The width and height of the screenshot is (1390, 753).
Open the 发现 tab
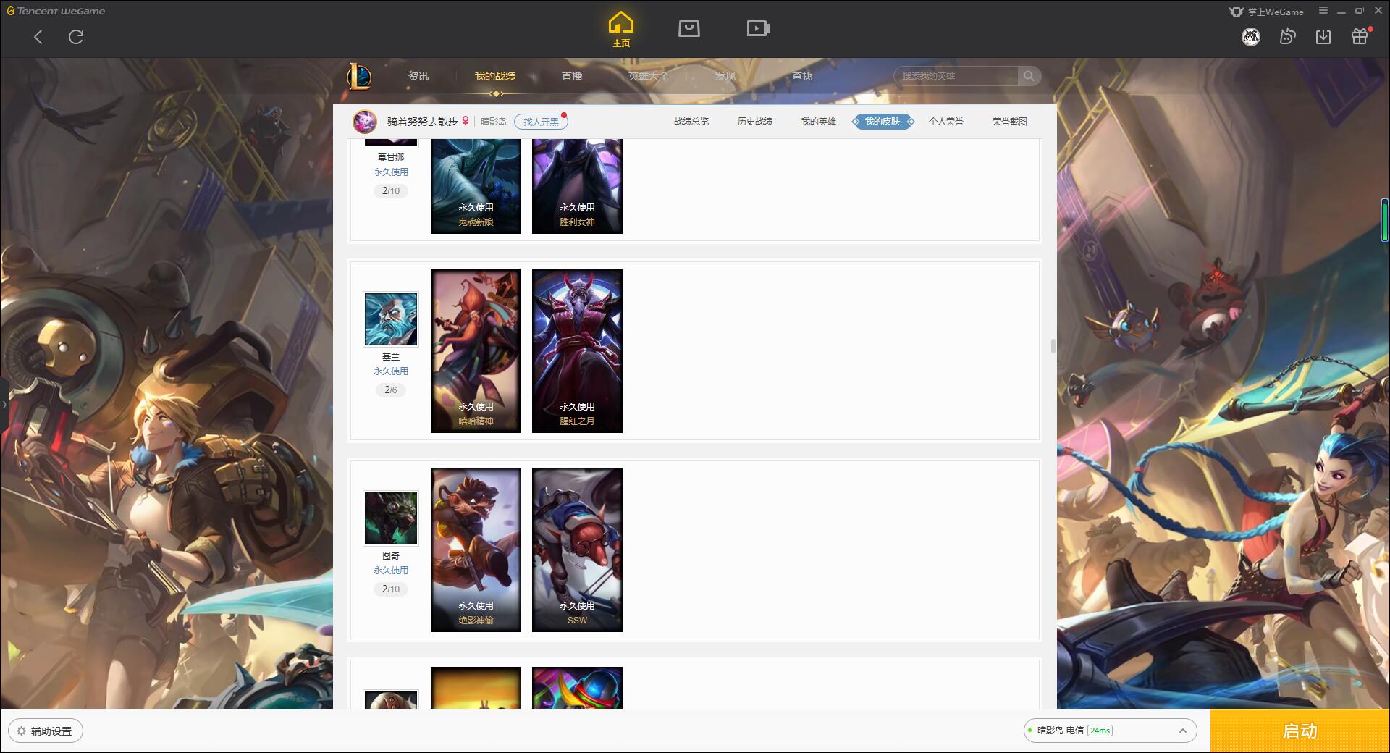(x=725, y=76)
